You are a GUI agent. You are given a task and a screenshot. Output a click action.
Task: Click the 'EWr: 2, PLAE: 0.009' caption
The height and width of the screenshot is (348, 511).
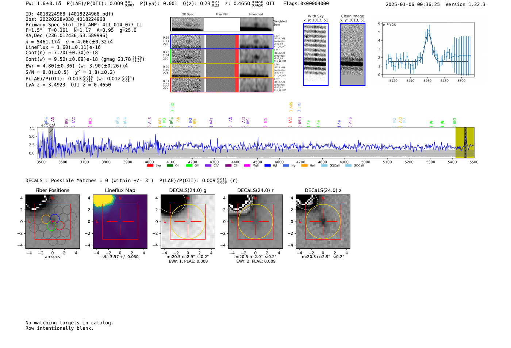[255, 261]
